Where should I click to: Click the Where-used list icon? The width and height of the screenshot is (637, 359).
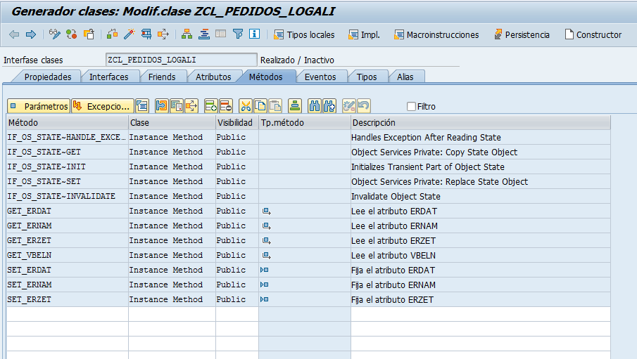tap(163, 34)
